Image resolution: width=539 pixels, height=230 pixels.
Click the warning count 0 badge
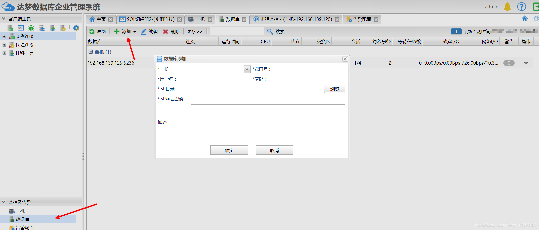[x=509, y=63]
